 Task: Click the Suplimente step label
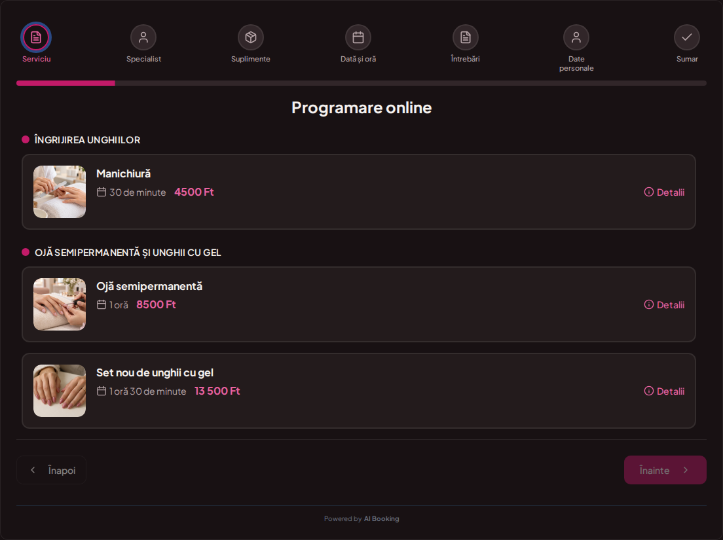[251, 59]
